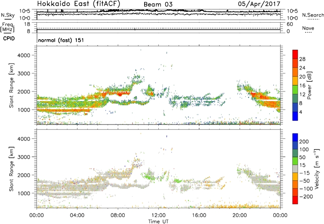Click the light green band of the velocity colorbar

tap(295, 161)
